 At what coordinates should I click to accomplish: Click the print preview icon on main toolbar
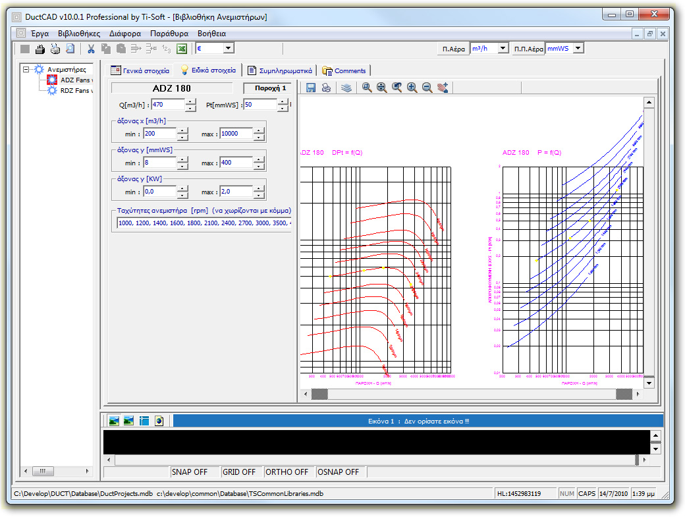point(72,48)
